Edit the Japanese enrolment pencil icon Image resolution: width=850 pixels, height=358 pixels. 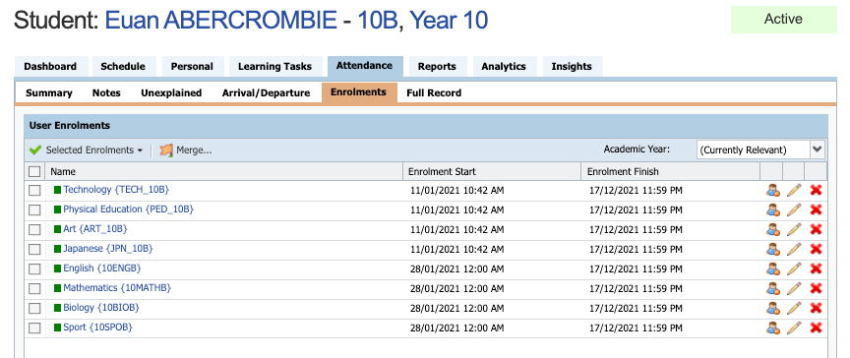(794, 249)
